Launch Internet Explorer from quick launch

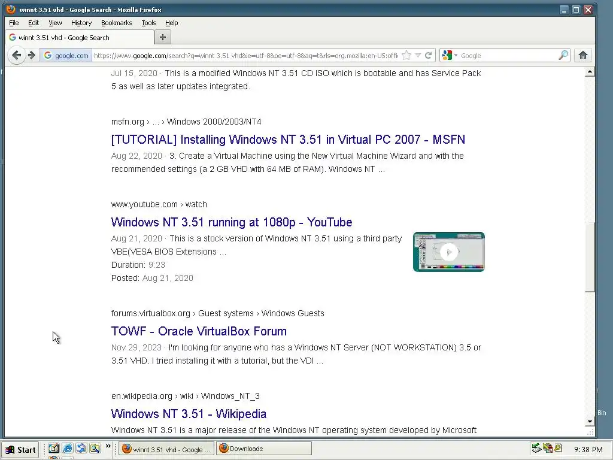[x=67, y=448]
